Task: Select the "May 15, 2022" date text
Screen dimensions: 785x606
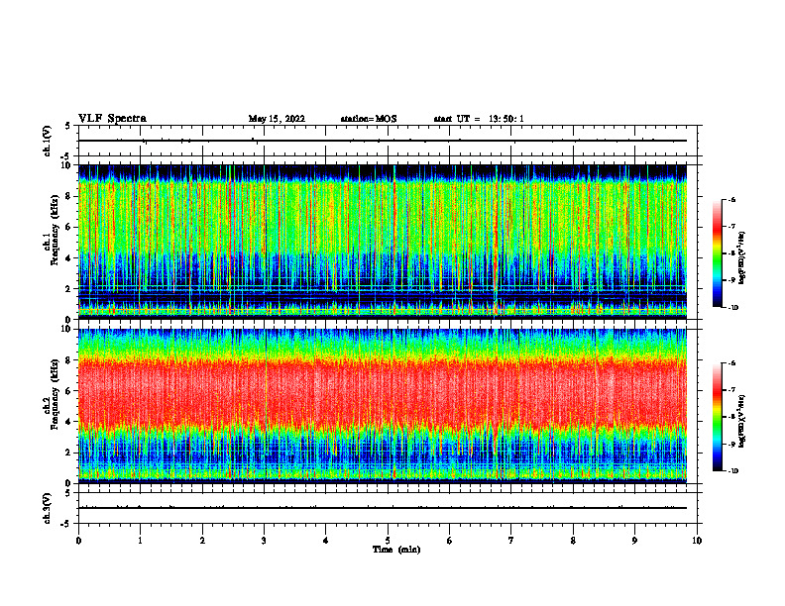Action: [277, 119]
